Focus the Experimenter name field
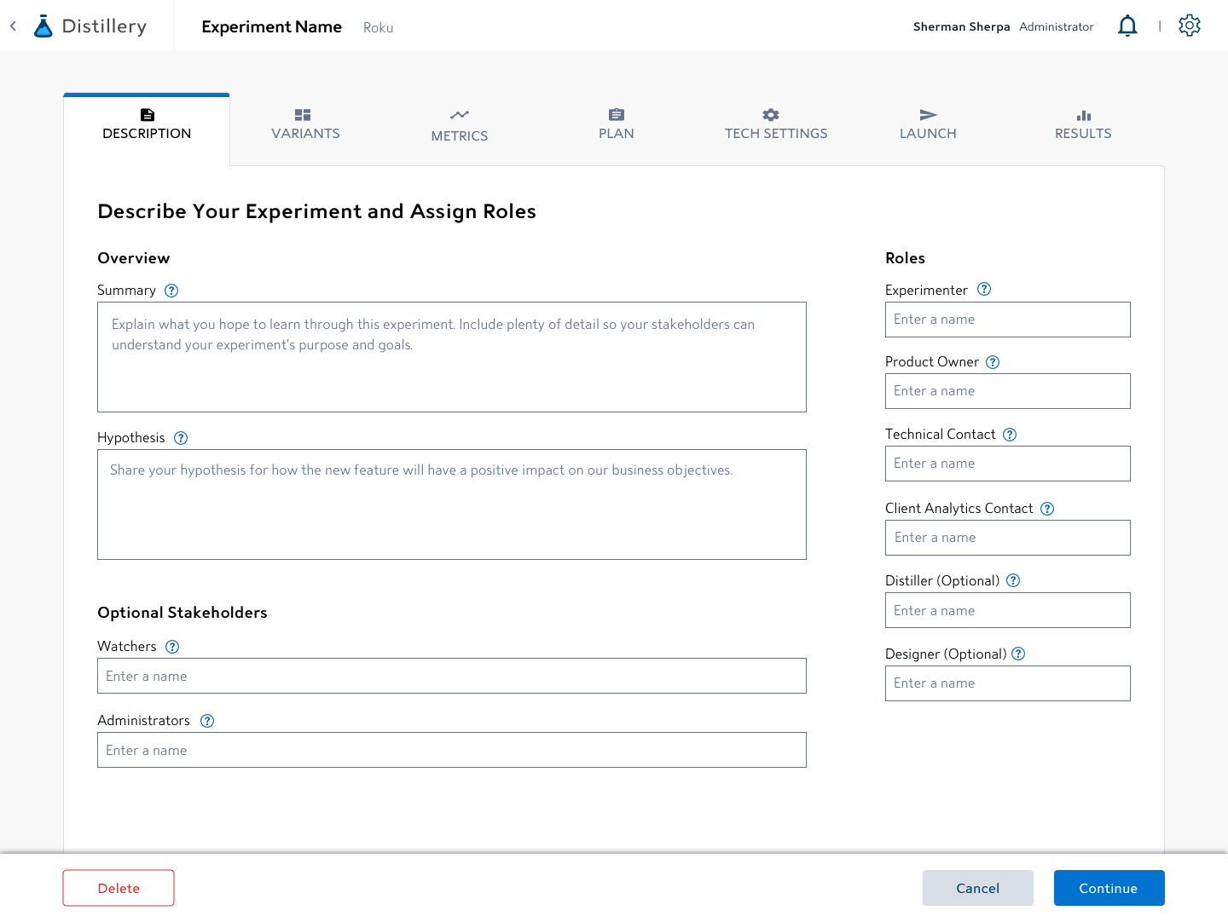The height and width of the screenshot is (922, 1228). [1008, 320]
